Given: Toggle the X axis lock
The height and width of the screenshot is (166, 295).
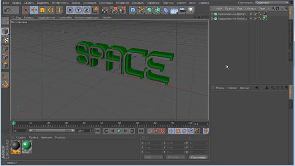Looking at the screenshot, I should pos(70,10).
